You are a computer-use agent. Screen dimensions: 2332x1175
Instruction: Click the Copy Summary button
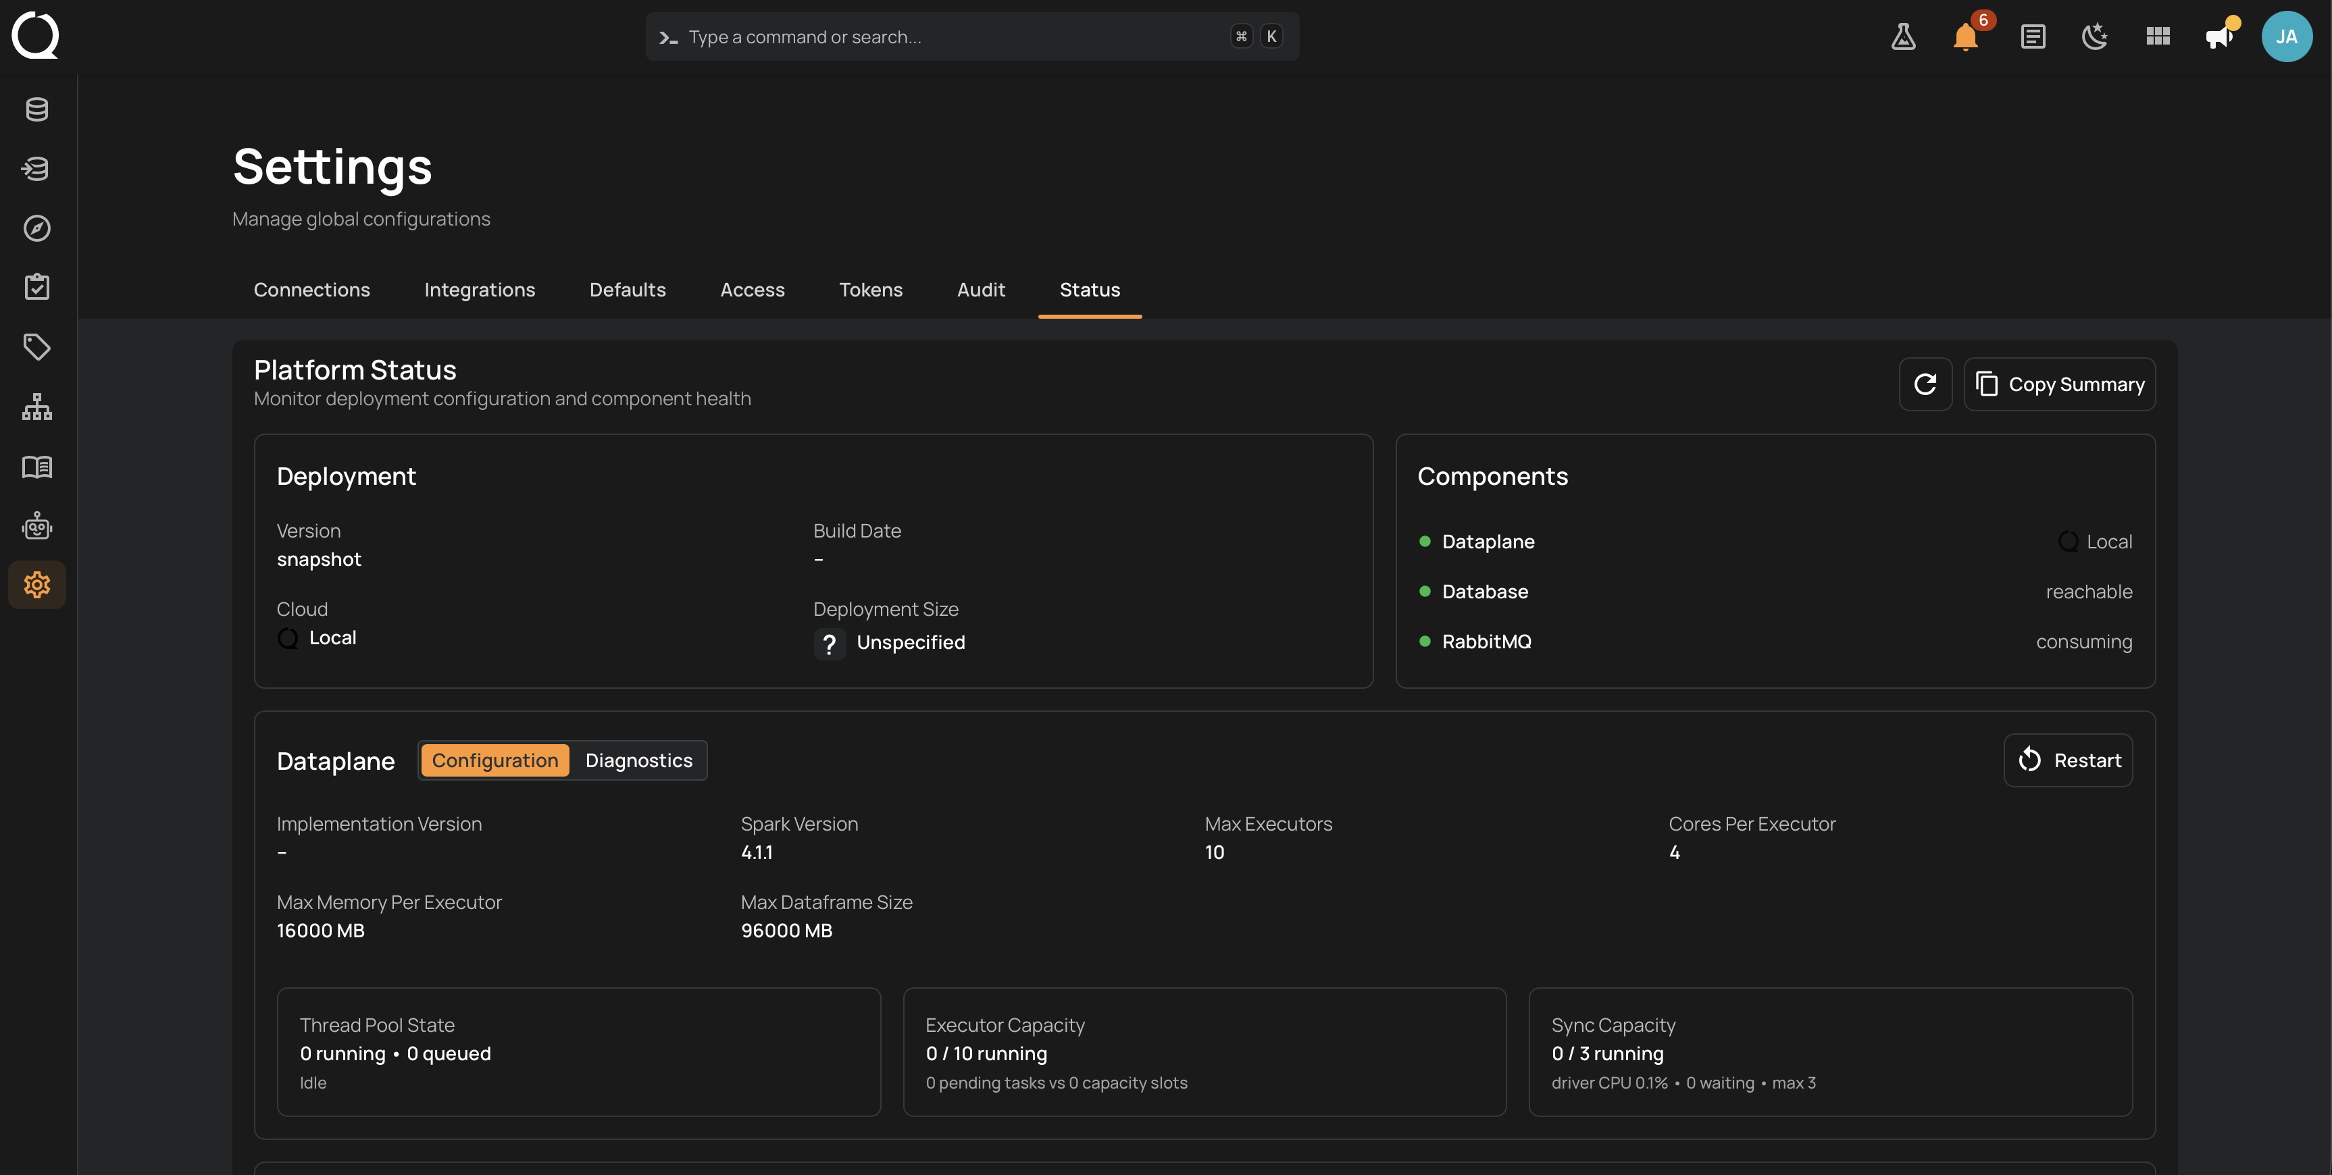(2060, 384)
